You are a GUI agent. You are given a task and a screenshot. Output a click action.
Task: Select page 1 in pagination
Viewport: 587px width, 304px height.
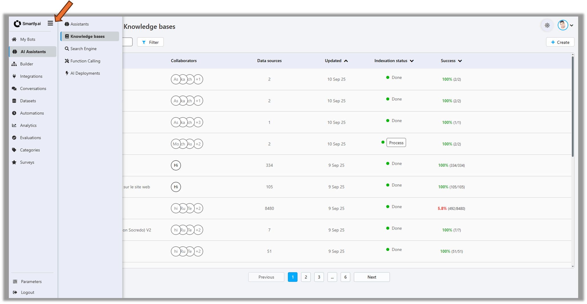[x=293, y=277]
